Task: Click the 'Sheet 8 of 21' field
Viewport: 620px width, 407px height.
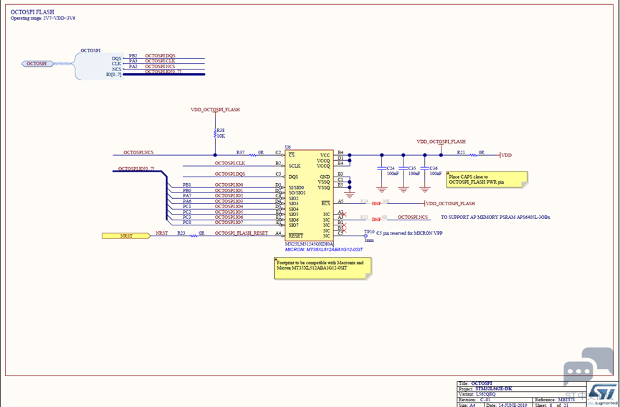Action: coord(561,405)
